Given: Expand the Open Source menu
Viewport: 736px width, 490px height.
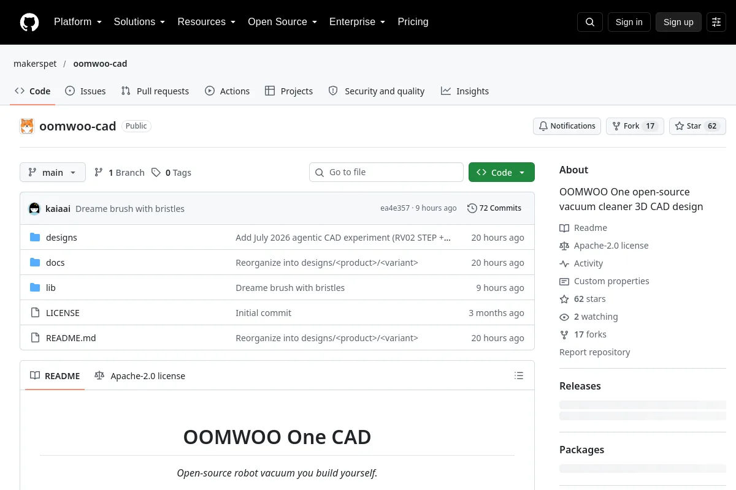Looking at the screenshot, I should point(282,22).
